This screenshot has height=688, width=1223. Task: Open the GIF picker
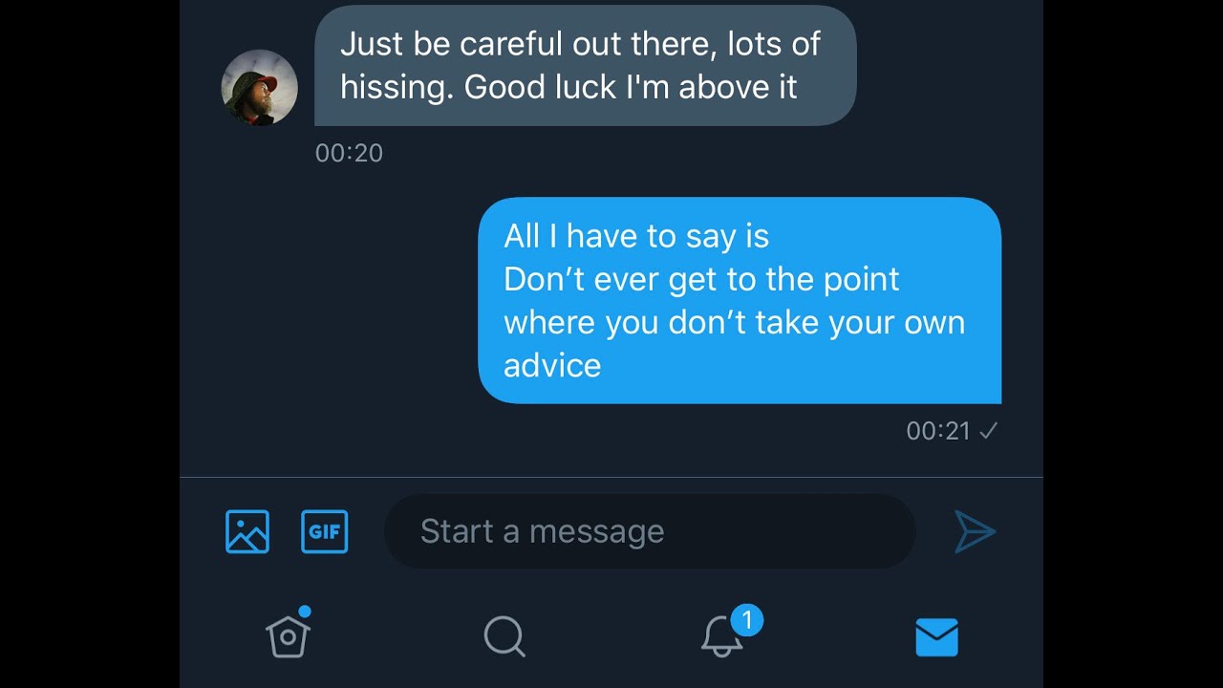point(325,531)
